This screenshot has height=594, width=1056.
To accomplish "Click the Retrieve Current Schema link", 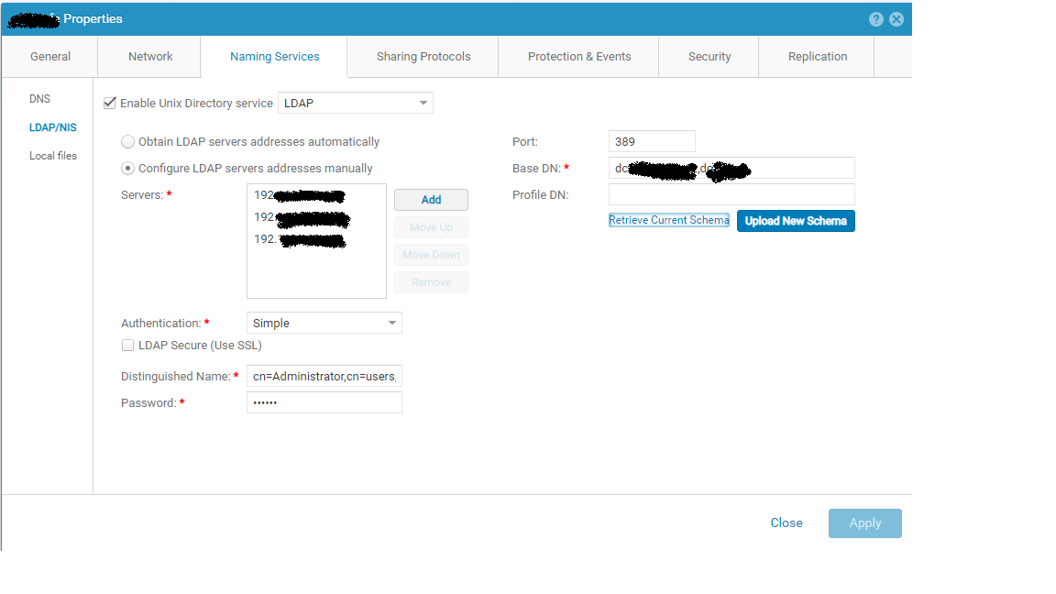I will tap(668, 220).
